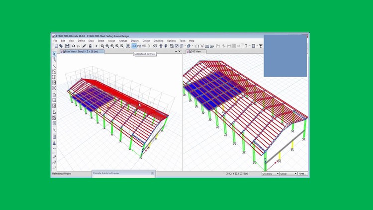The height and width of the screenshot is (210, 373).
Task: Click the Extrude Joints to Frames title
Action: pyautogui.click(x=106, y=173)
